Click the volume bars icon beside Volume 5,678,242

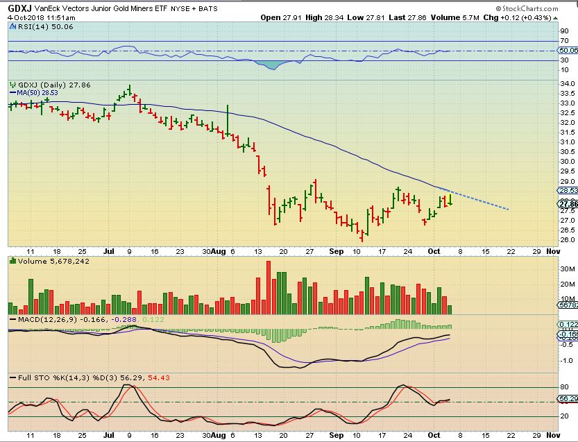coord(13,261)
